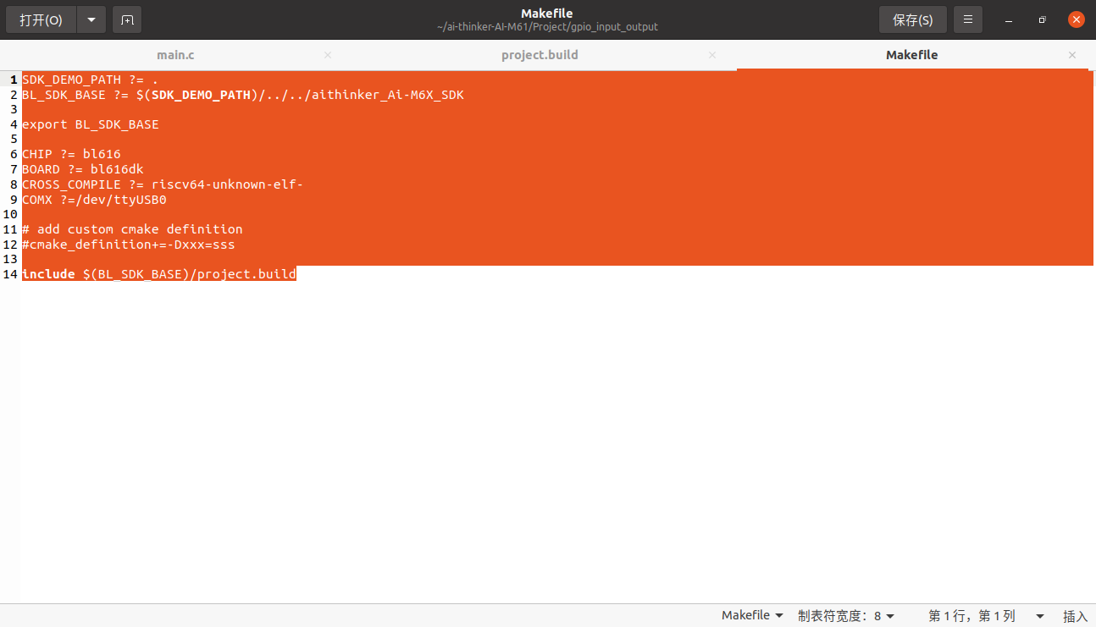Click the BOARD ?= bl616dk line

(x=83, y=169)
